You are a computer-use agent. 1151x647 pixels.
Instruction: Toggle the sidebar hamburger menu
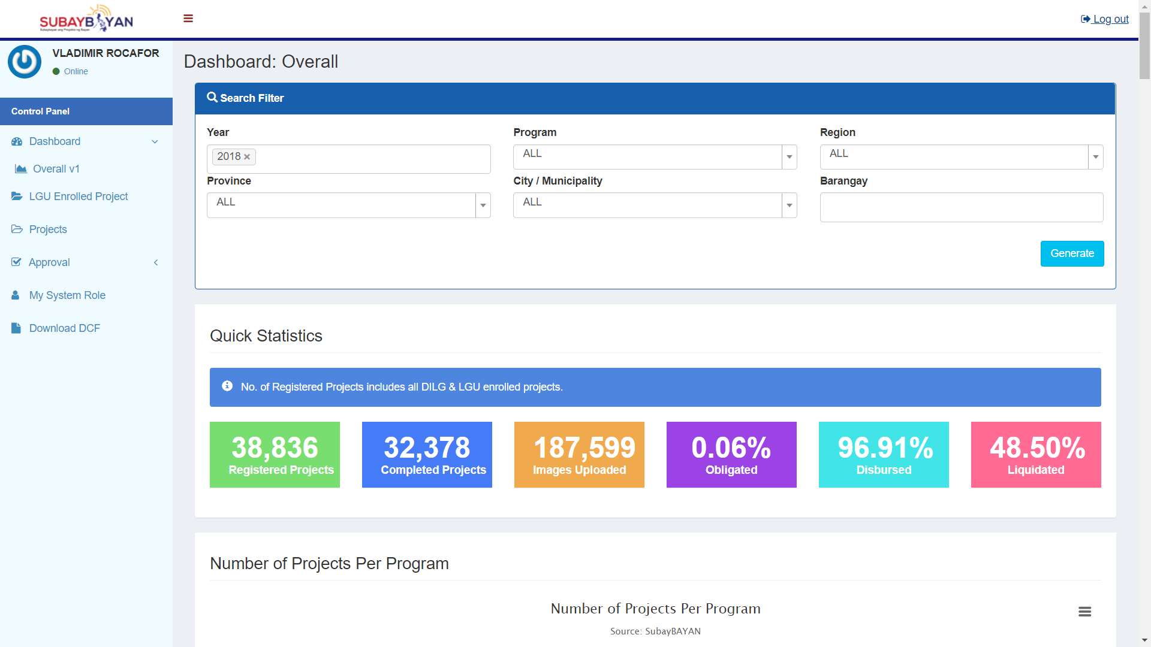click(x=188, y=19)
